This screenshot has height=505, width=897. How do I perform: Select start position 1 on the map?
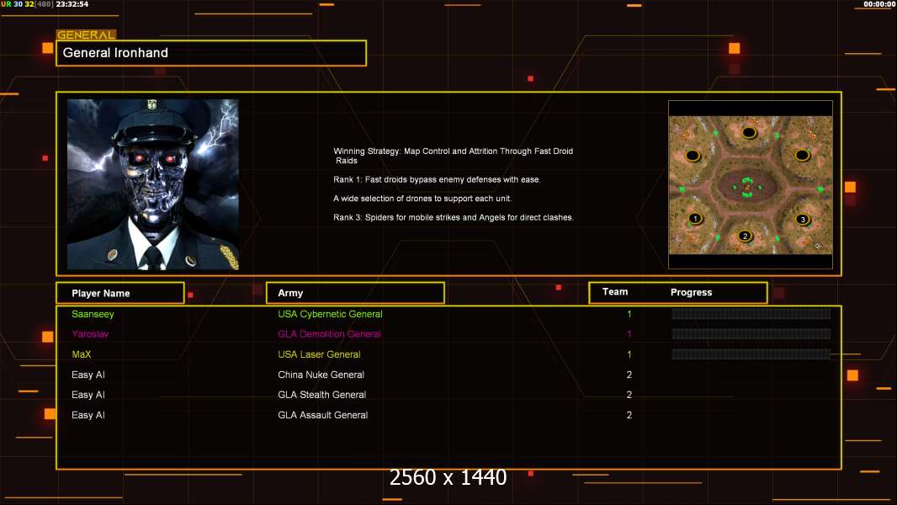click(x=695, y=219)
